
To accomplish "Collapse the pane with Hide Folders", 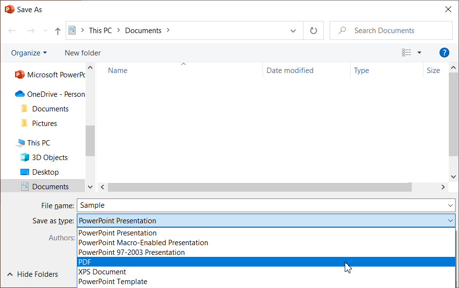I will [33, 274].
